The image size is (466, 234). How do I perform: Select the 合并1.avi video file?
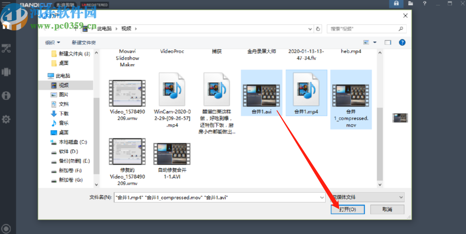[261, 93]
